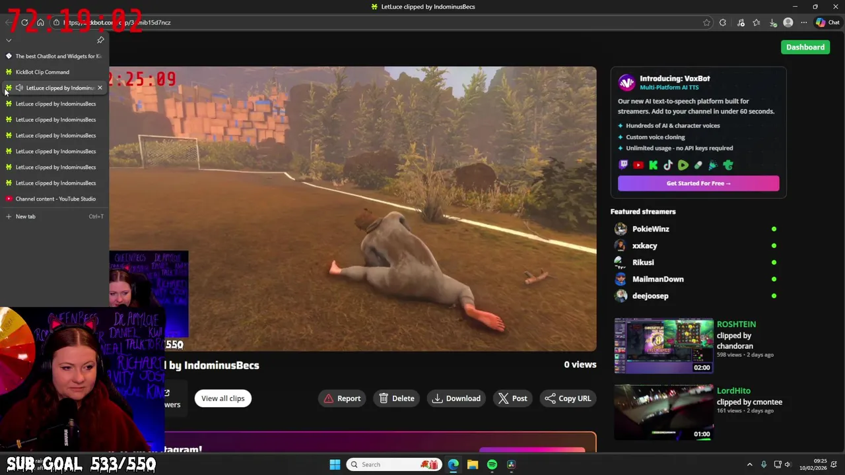
Task: Collapse the vertical tabs pane chevron
Action: (x=9, y=40)
